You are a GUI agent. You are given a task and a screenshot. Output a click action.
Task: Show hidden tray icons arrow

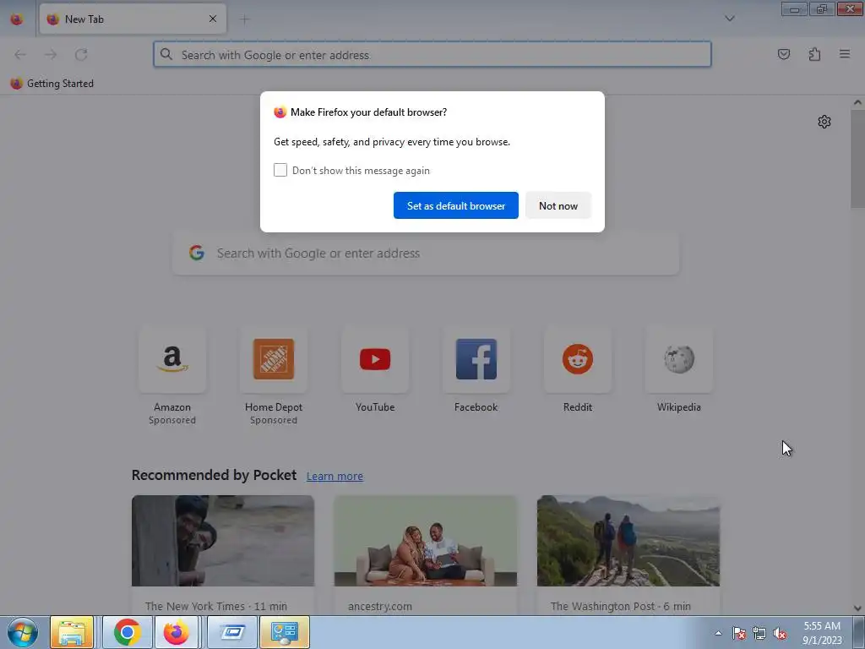click(x=718, y=633)
